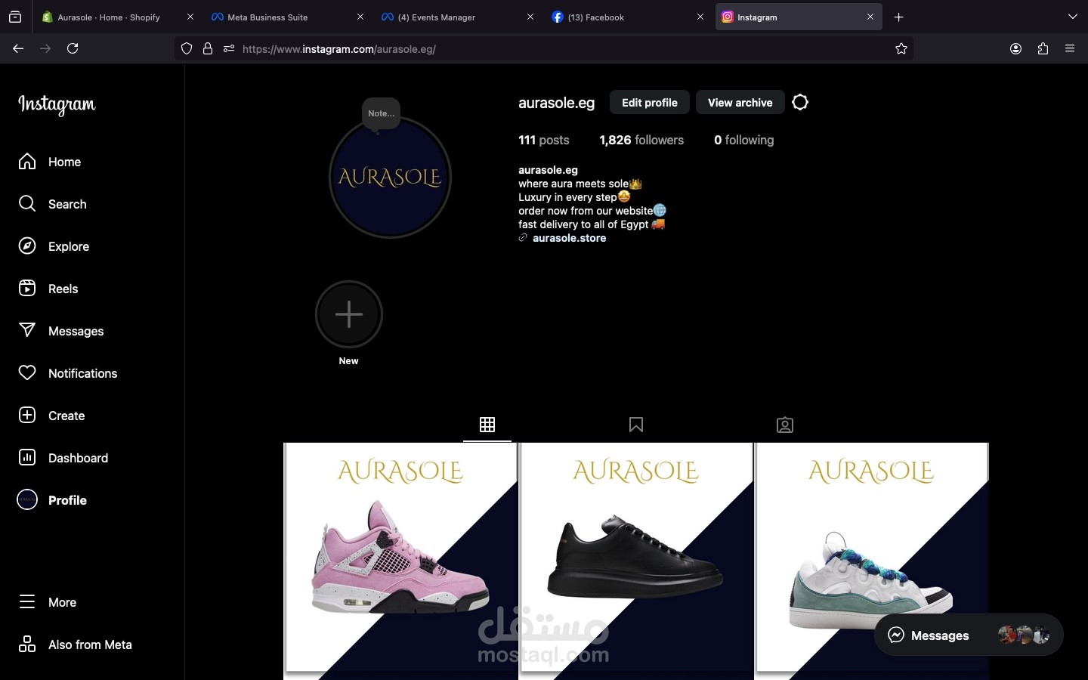Open the green and white sneaker post
Viewport: 1088px width, 680px height.
point(872,561)
